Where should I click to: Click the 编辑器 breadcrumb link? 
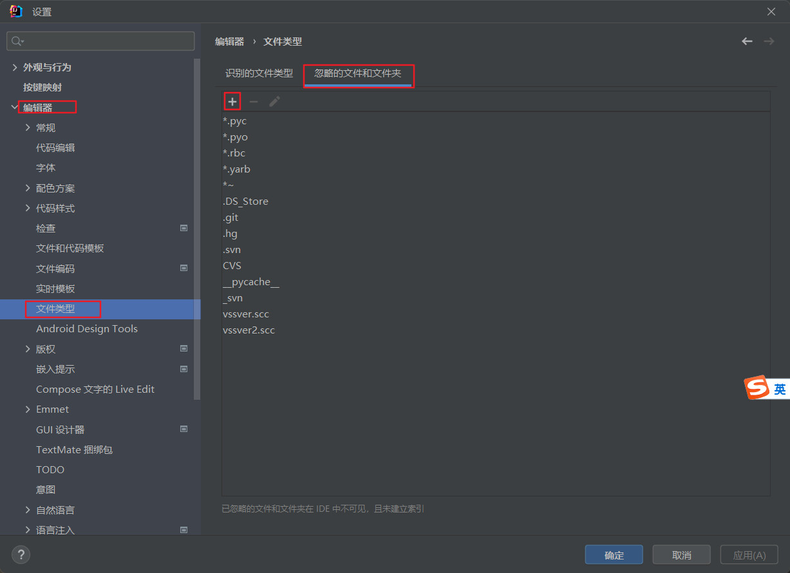pos(230,41)
